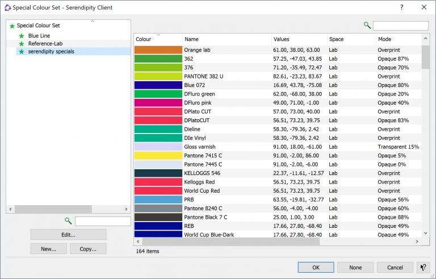Click the star icon beside Reference-Lab

(22, 44)
